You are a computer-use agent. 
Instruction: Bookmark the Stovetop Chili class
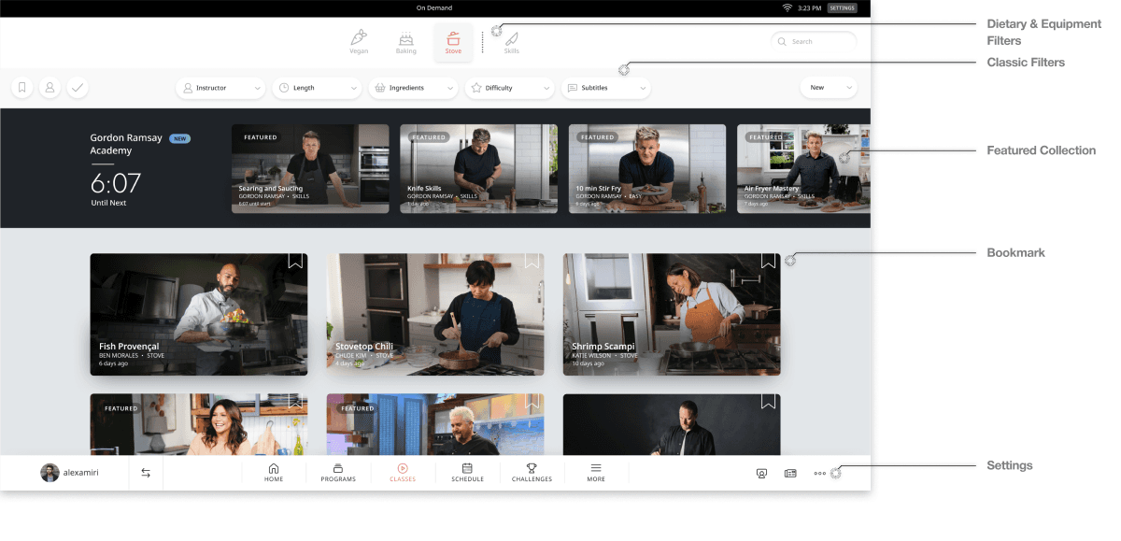point(532,262)
